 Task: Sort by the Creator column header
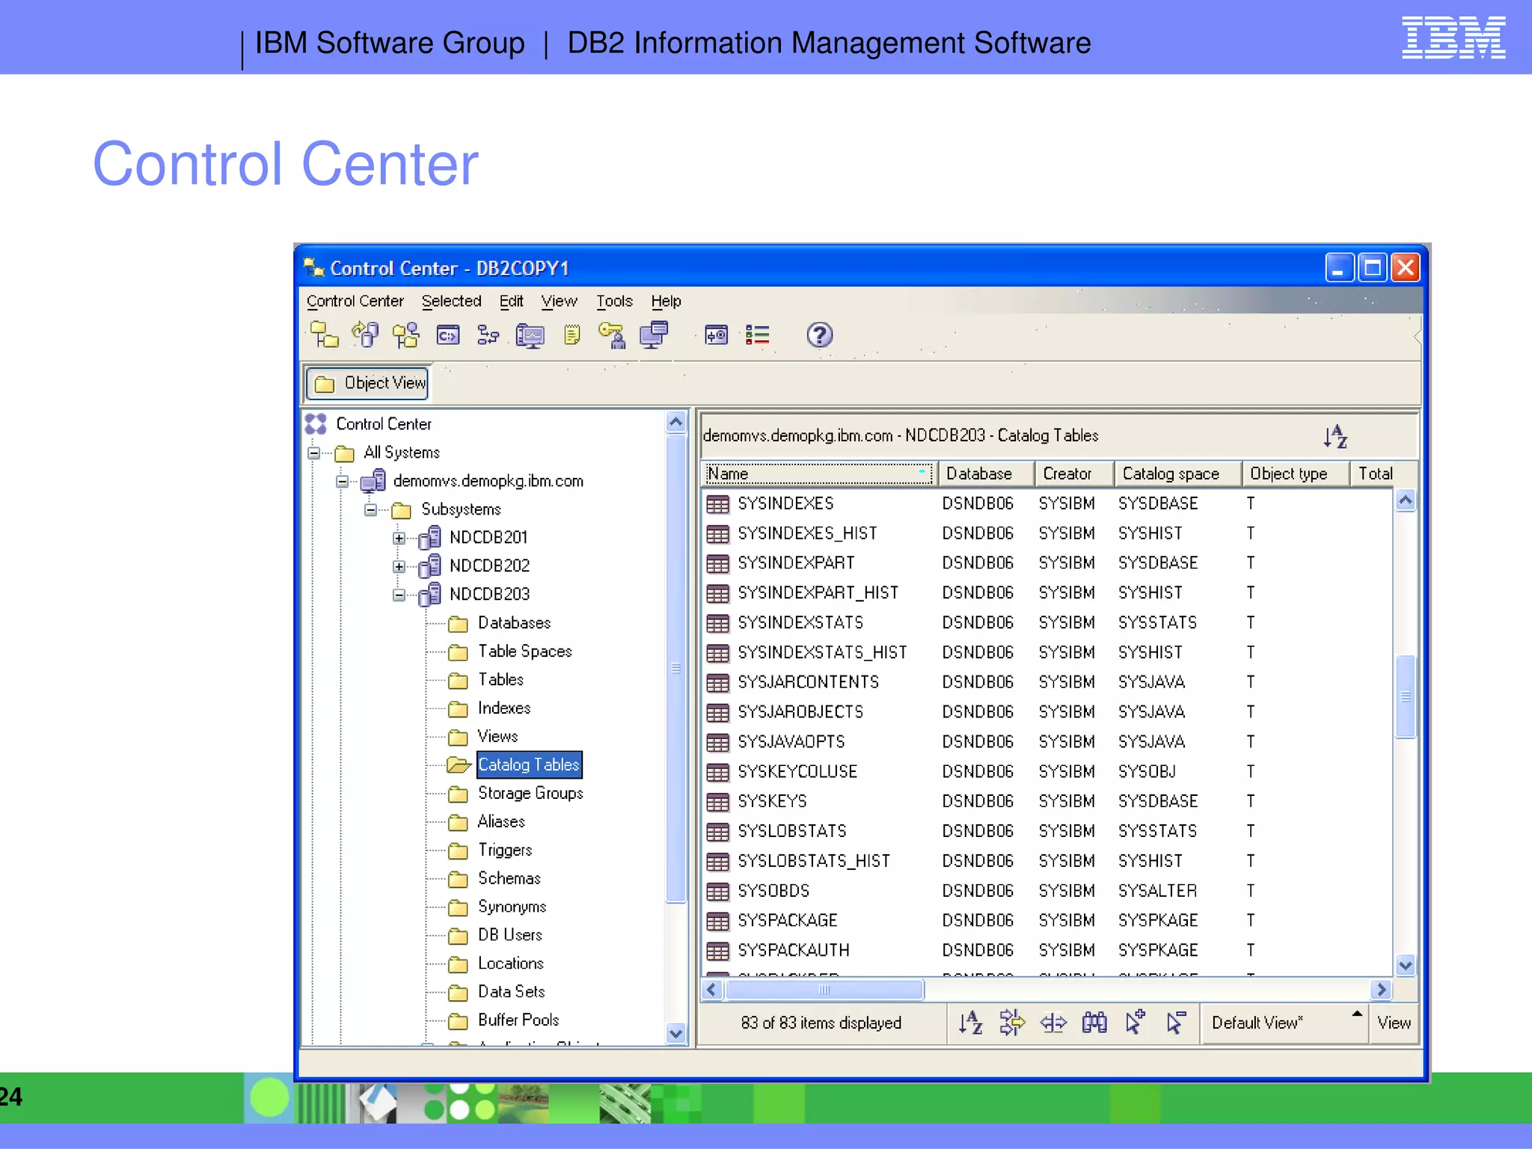(1073, 474)
